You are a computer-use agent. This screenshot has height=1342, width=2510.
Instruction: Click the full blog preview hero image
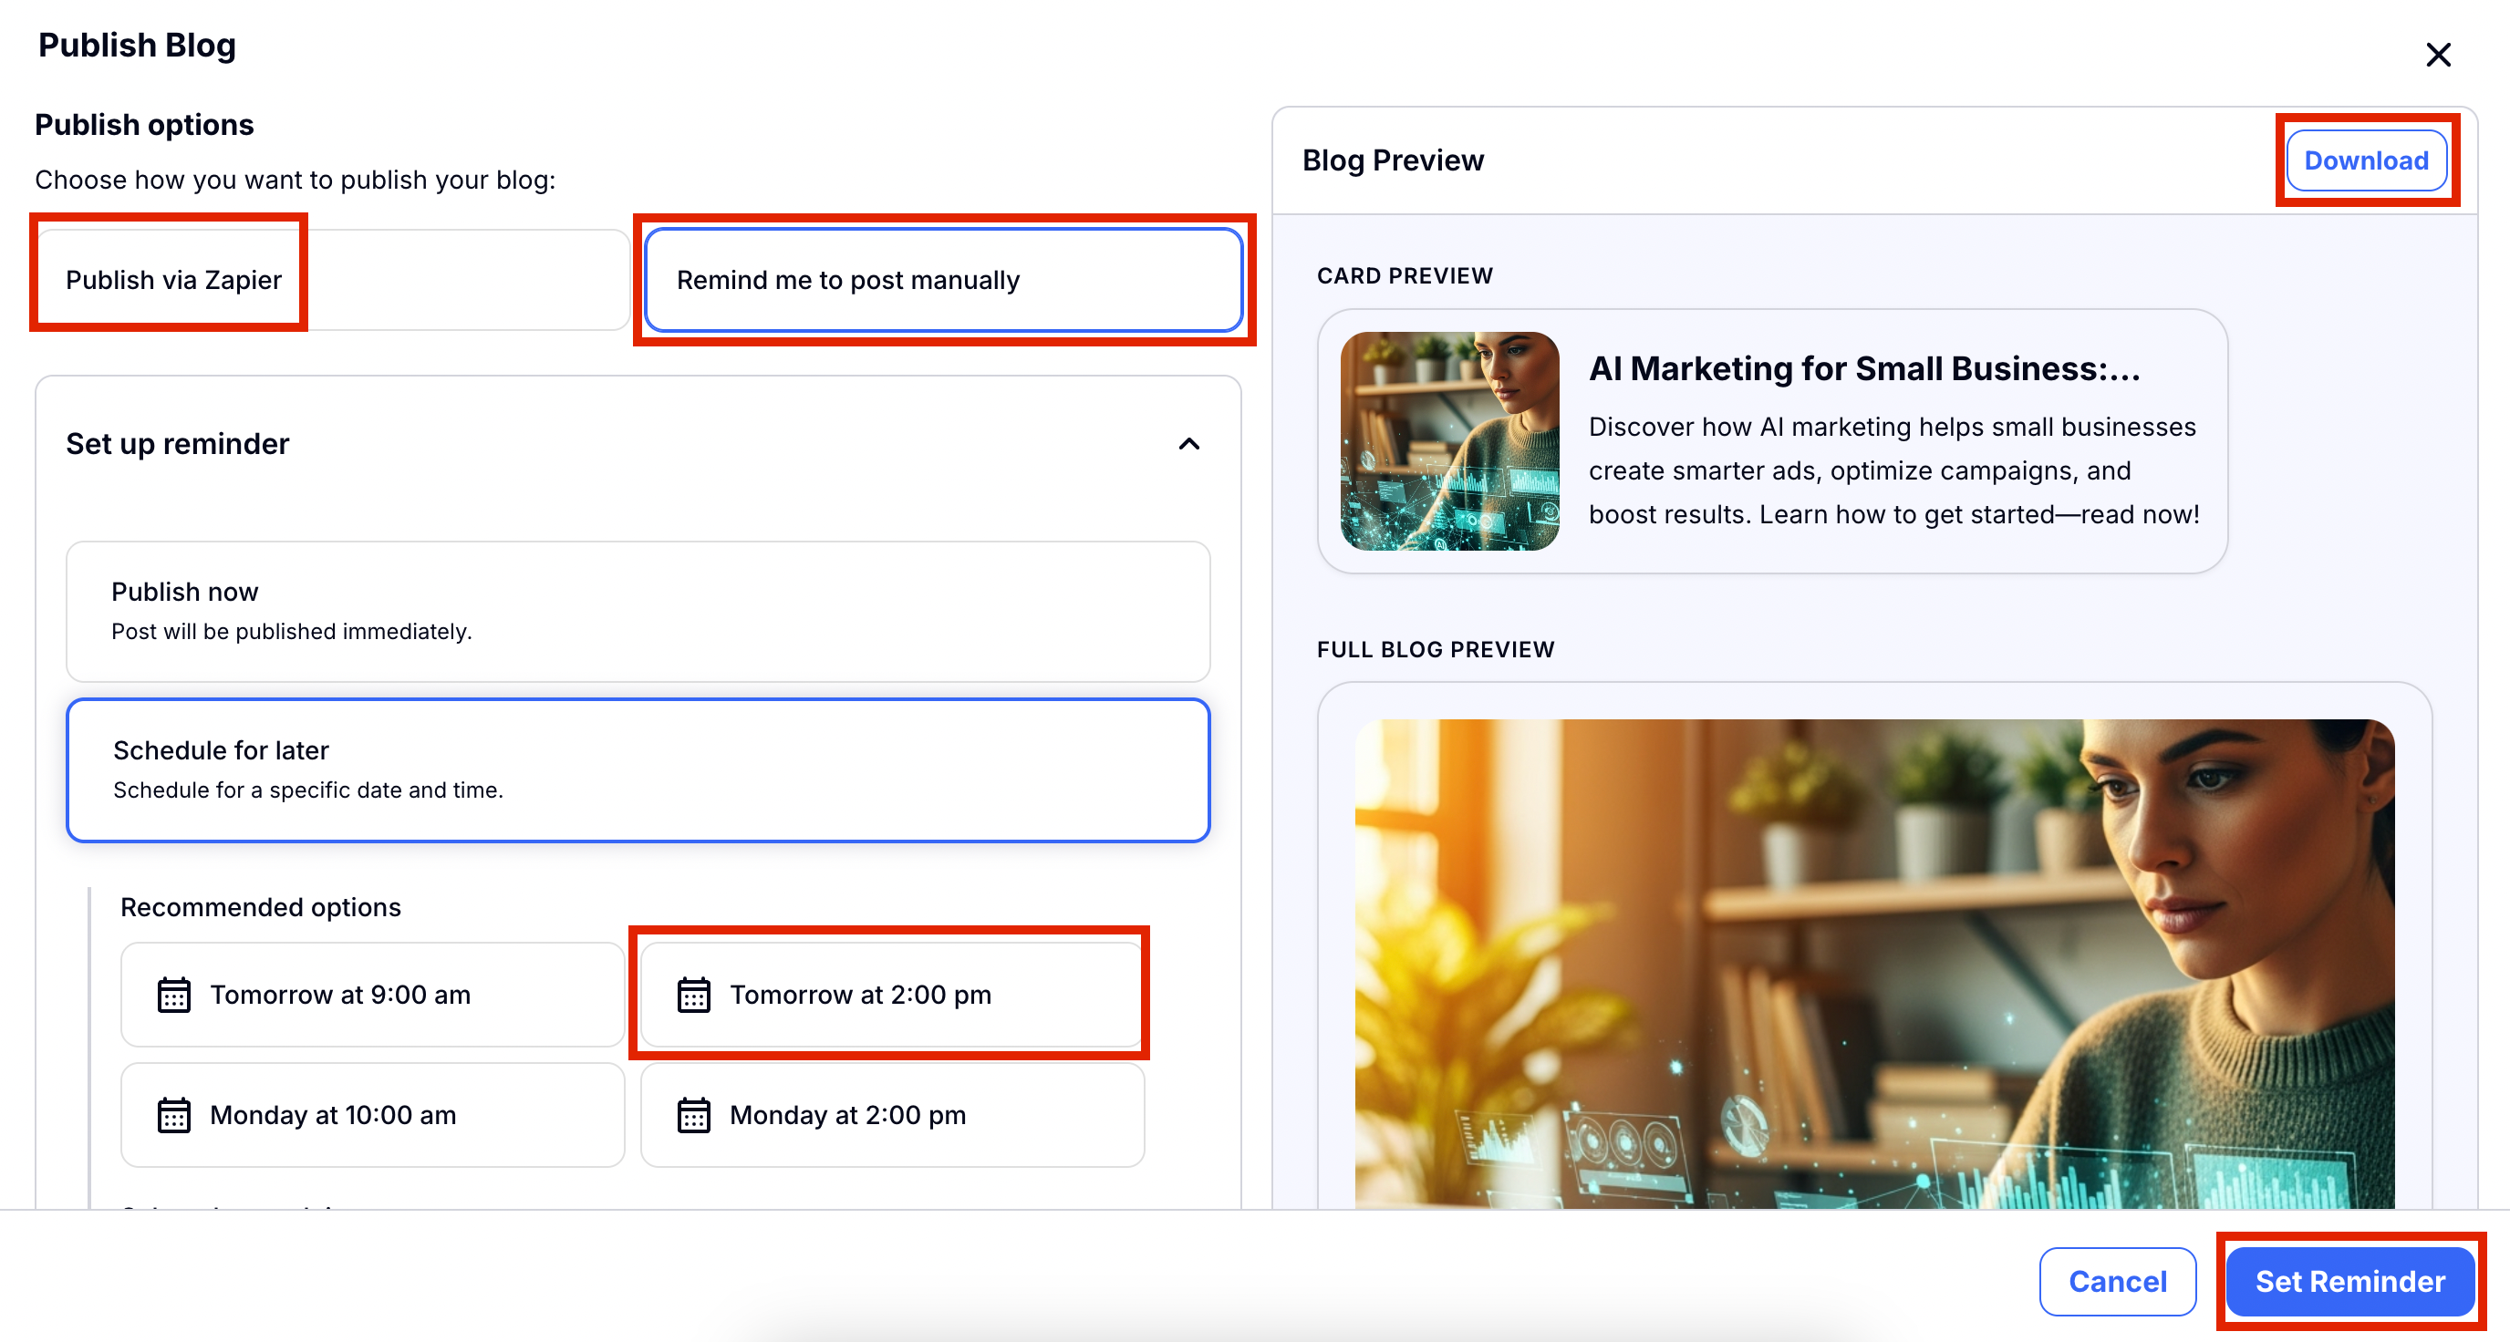pyautogui.click(x=1872, y=965)
